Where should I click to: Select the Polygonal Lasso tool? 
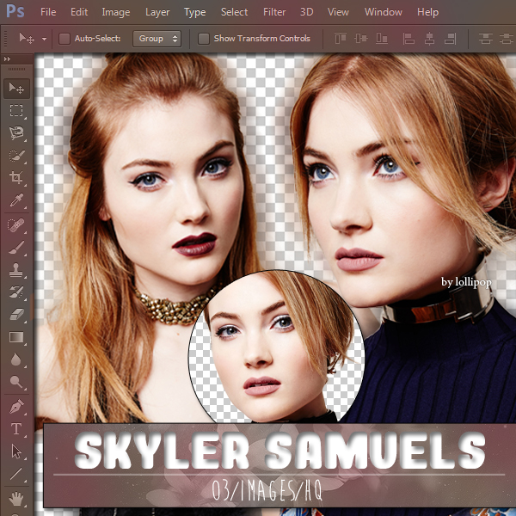click(x=16, y=132)
